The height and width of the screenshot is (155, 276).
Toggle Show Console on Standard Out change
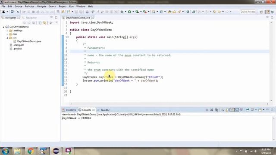pos(237,110)
